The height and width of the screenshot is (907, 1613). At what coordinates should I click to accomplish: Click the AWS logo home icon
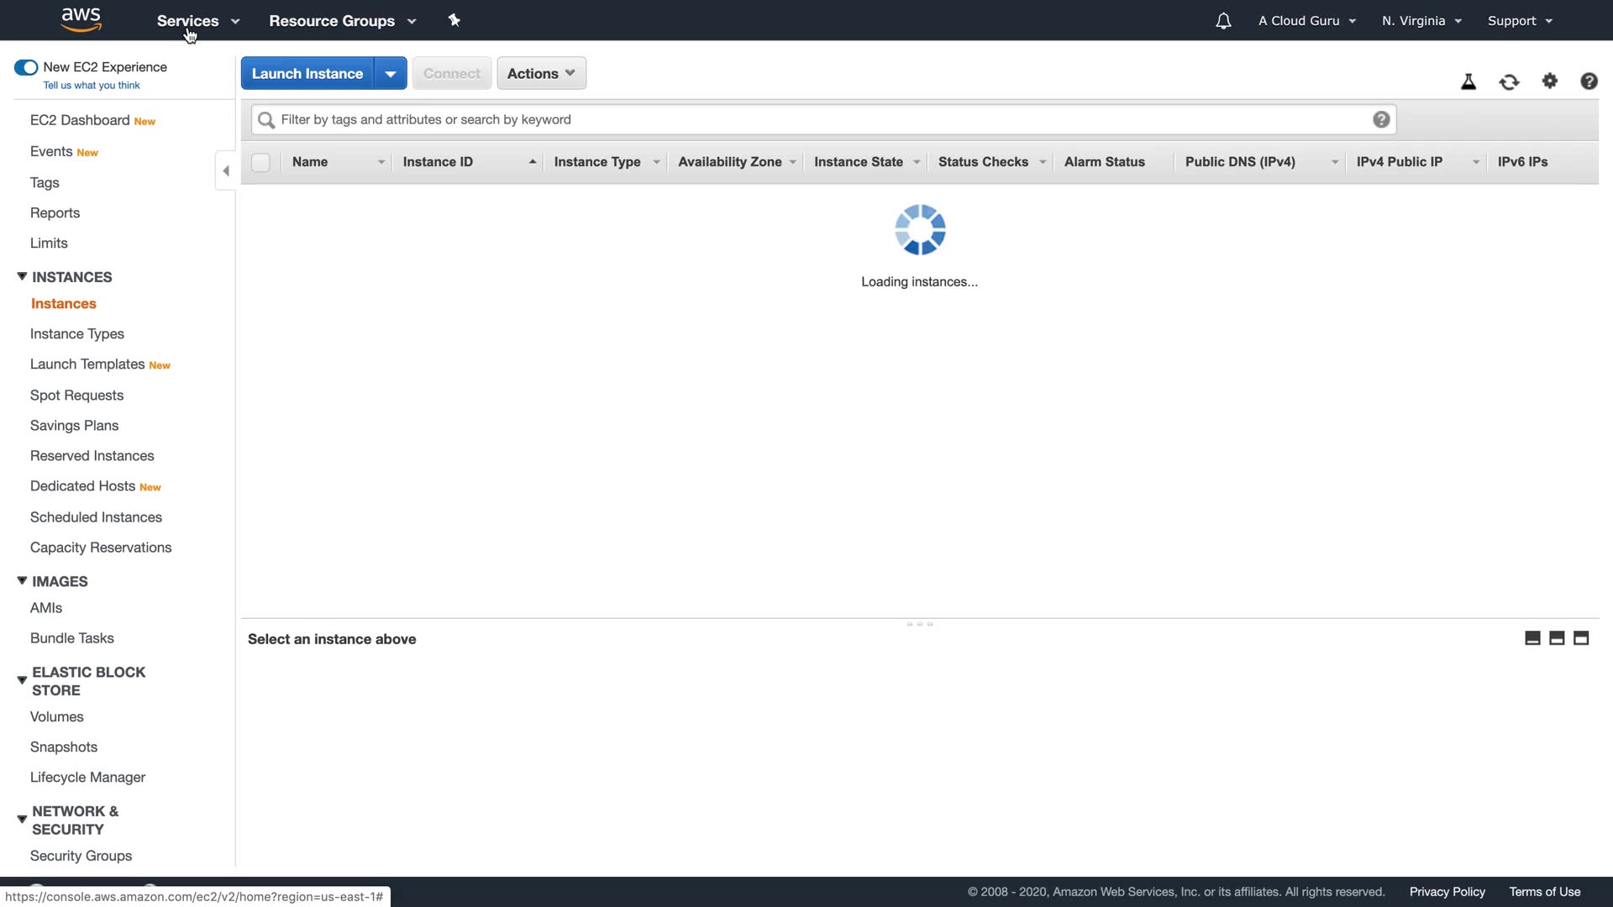click(81, 19)
